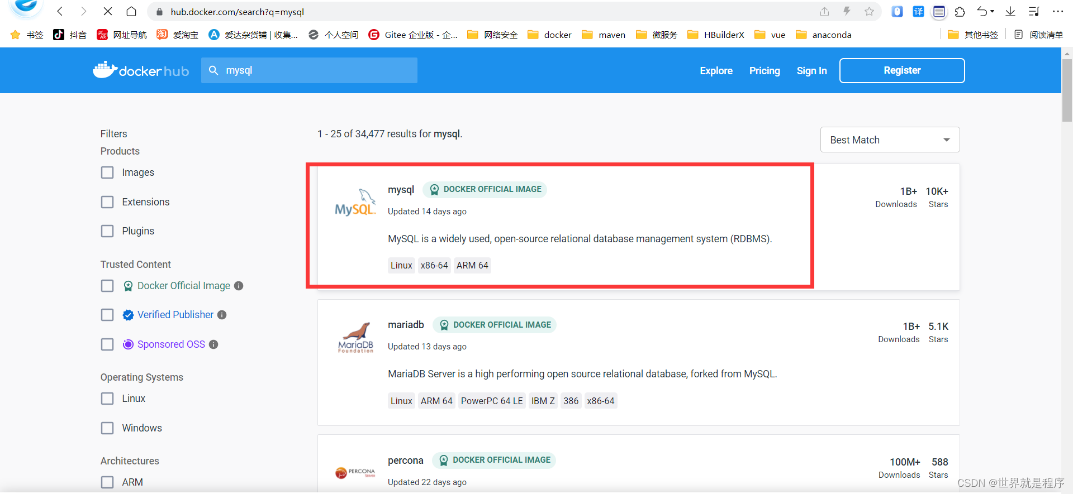
Task: Click info icon beside Sponsored OSS
Action: [x=213, y=344]
